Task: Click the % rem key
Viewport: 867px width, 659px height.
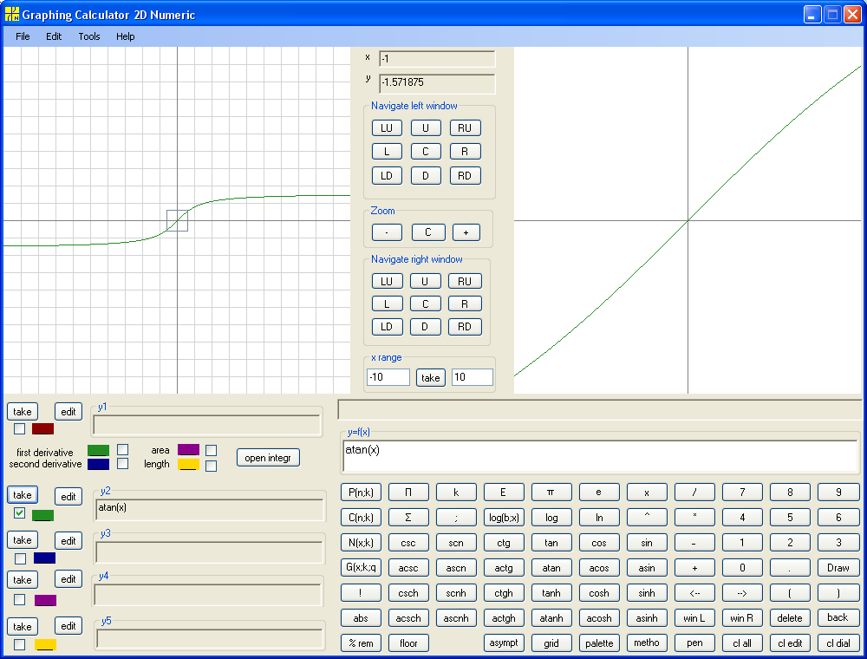Action: tap(361, 643)
